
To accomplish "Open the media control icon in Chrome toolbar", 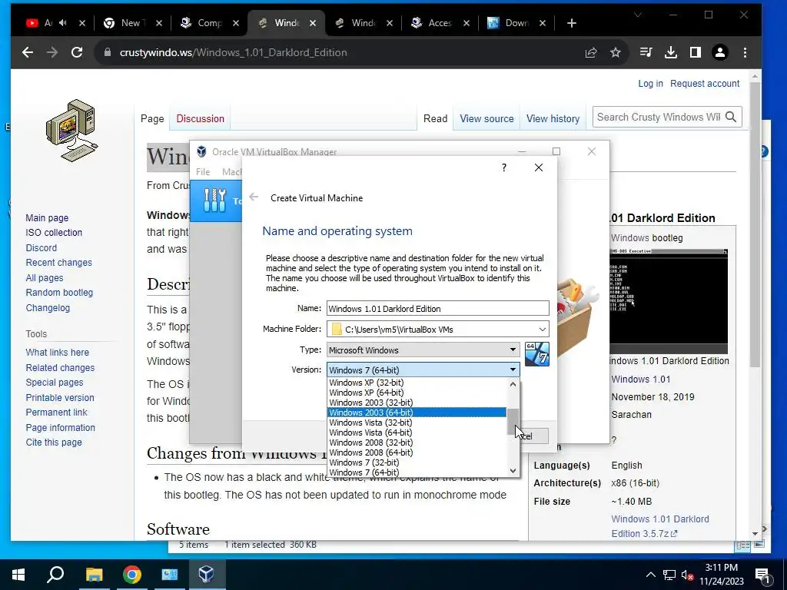I will click(646, 52).
